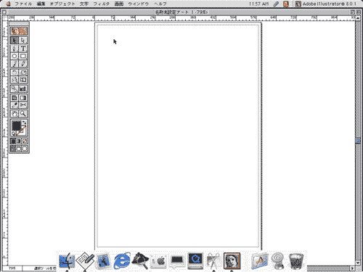Select the Type tool
Viewport: 363px width, 272px height.
click(x=23, y=49)
